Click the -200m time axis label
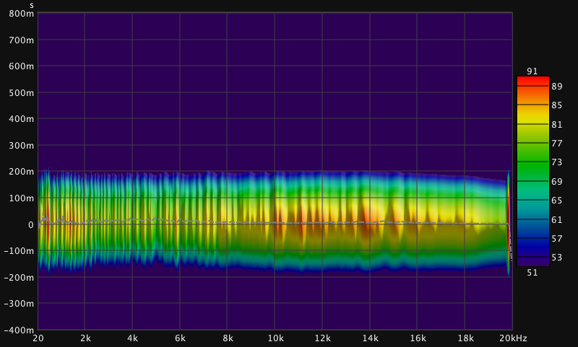Viewport: 578px width, 347px height. pyautogui.click(x=19, y=277)
